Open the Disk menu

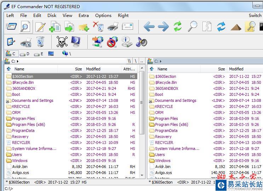point(52,16)
